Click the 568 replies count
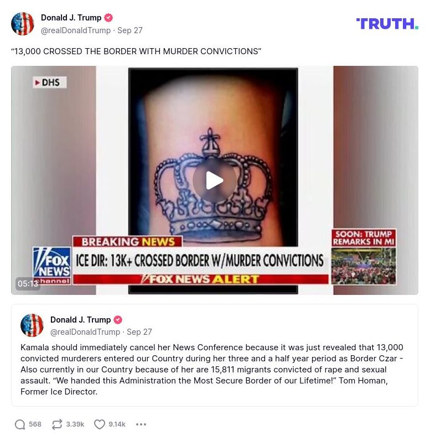Viewport: 430px width, 441px height. pos(35,424)
